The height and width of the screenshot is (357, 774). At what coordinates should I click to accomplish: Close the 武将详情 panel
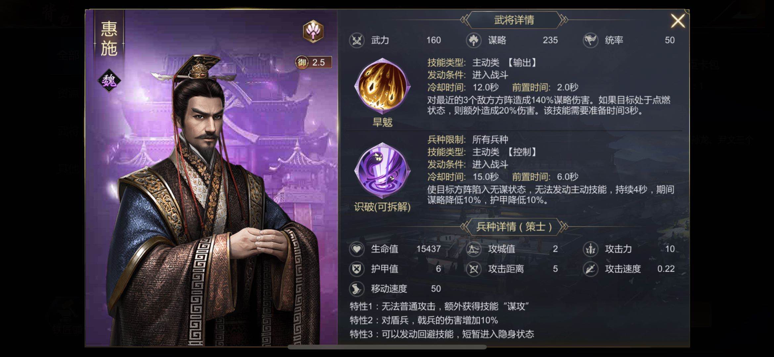click(677, 21)
